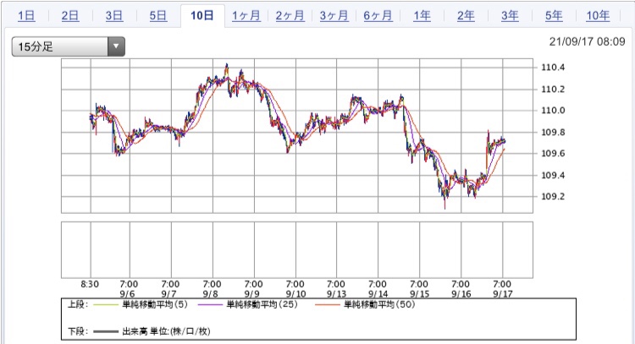The height and width of the screenshot is (344, 635).
Task: Click the 単純移動平均(50) legend label
Action: pos(379,304)
